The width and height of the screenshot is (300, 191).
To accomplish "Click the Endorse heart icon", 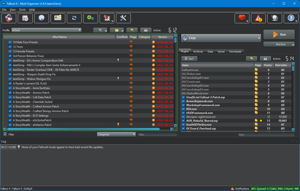I will coord(242,18).
